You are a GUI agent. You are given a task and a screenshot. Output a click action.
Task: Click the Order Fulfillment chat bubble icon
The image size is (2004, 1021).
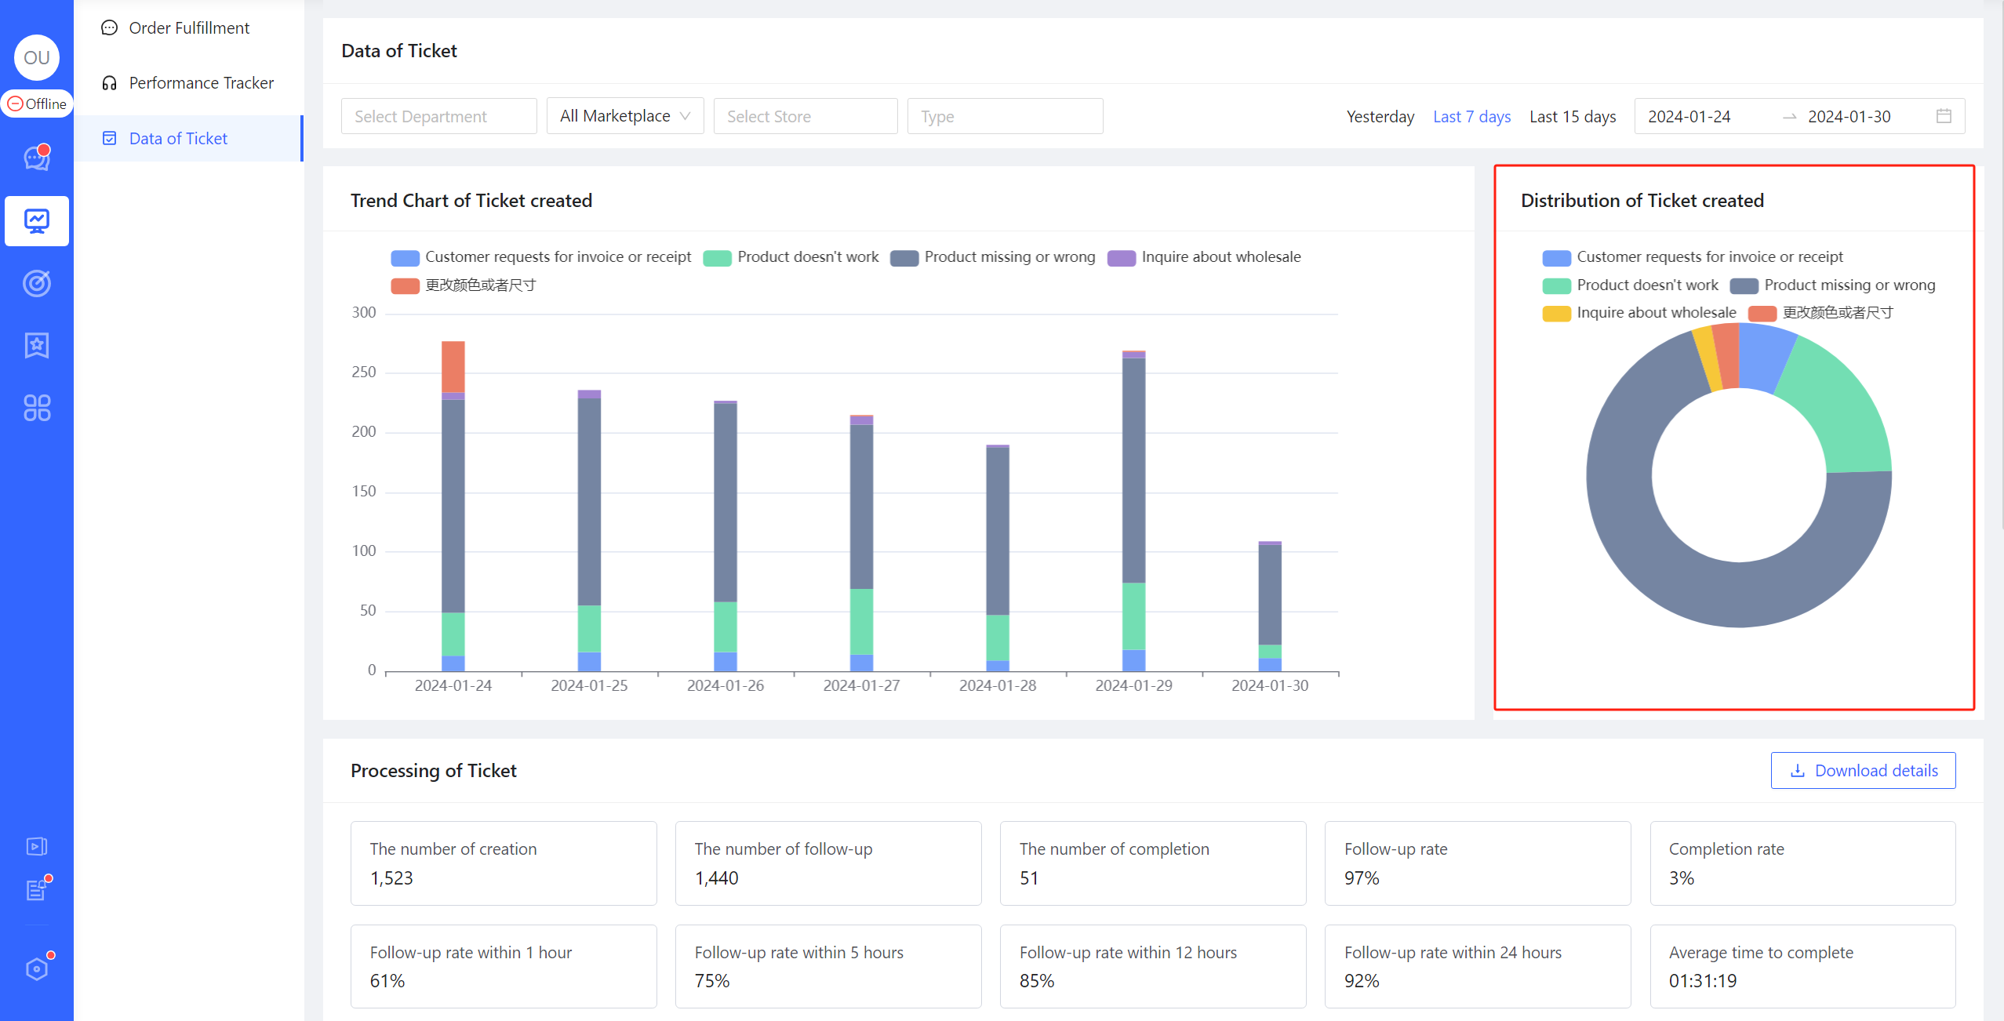pyautogui.click(x=109, y=28)
